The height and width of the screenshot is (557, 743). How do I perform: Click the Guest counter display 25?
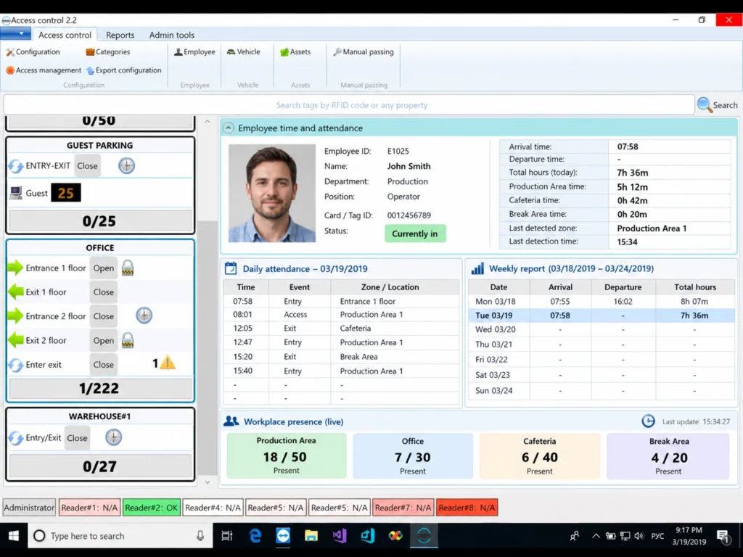point(66,193)
